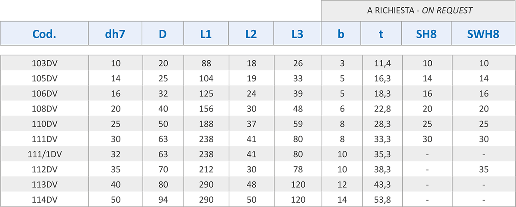Click the L2 column header
Image resolution: width=516 pixels, height=207 pixels.
point(251,34)
